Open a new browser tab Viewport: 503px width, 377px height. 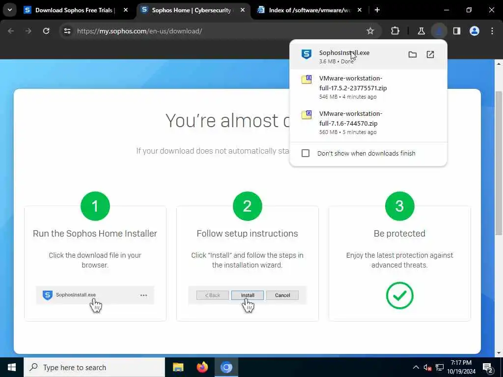click(x=377, y=10)
